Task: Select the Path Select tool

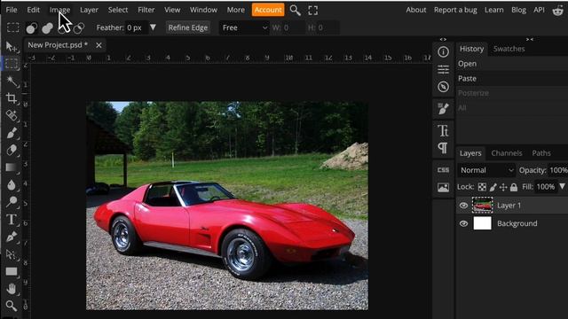Action: (12, 254)
